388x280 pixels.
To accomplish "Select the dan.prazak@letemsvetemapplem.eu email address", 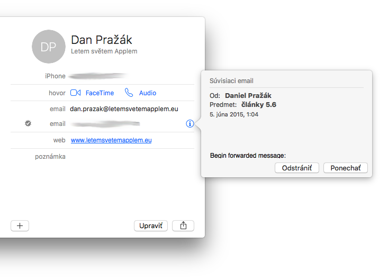I will coord(124,109).
